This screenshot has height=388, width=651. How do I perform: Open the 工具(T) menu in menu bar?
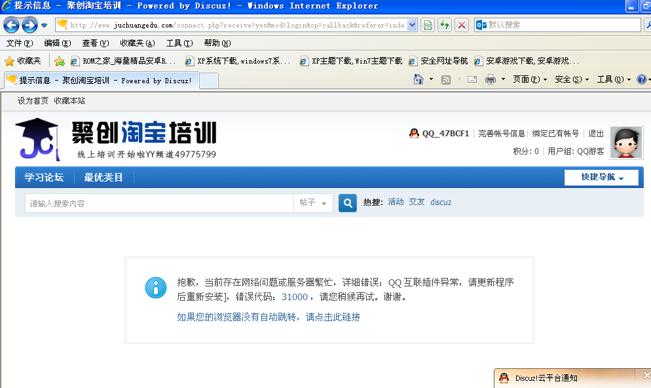coord(179,43)
